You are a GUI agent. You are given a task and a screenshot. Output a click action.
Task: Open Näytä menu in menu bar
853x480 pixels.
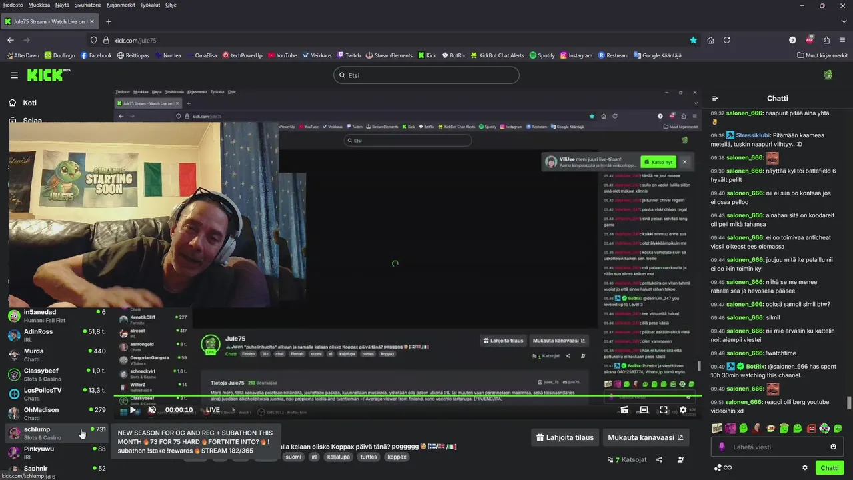click(62, 5)
